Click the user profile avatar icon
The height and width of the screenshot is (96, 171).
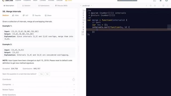coord(166,1)
